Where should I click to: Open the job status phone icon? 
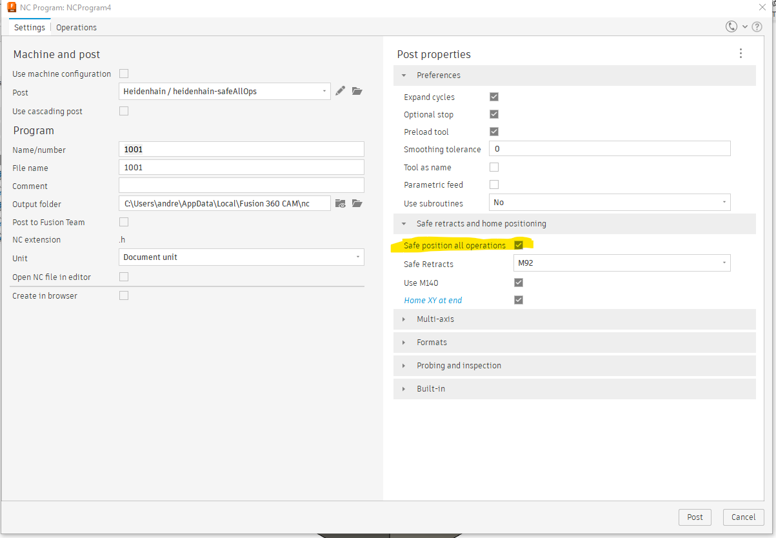tap(731, 26)
